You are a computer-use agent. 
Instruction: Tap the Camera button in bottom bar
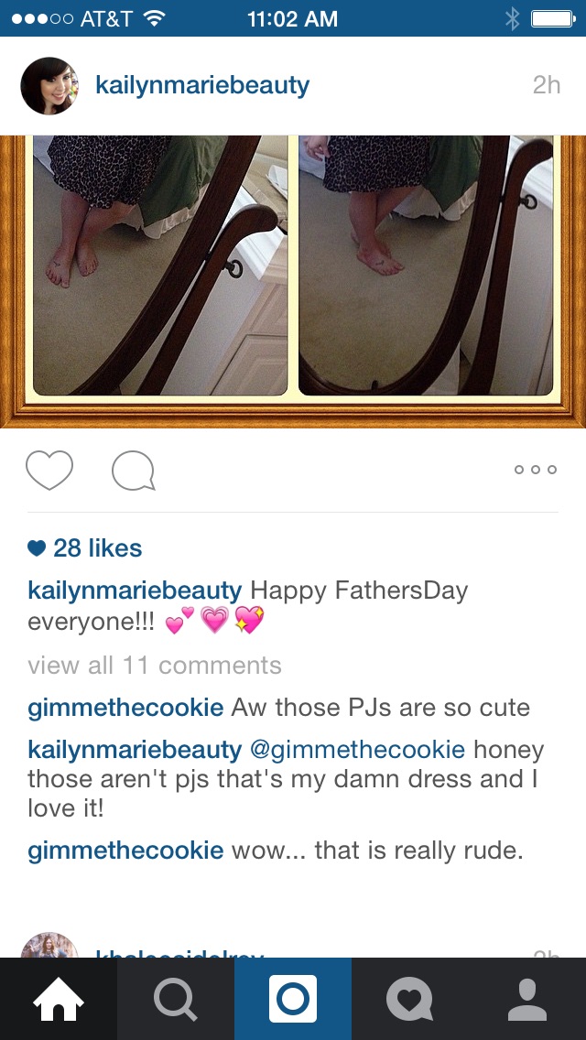coord(293,999)
